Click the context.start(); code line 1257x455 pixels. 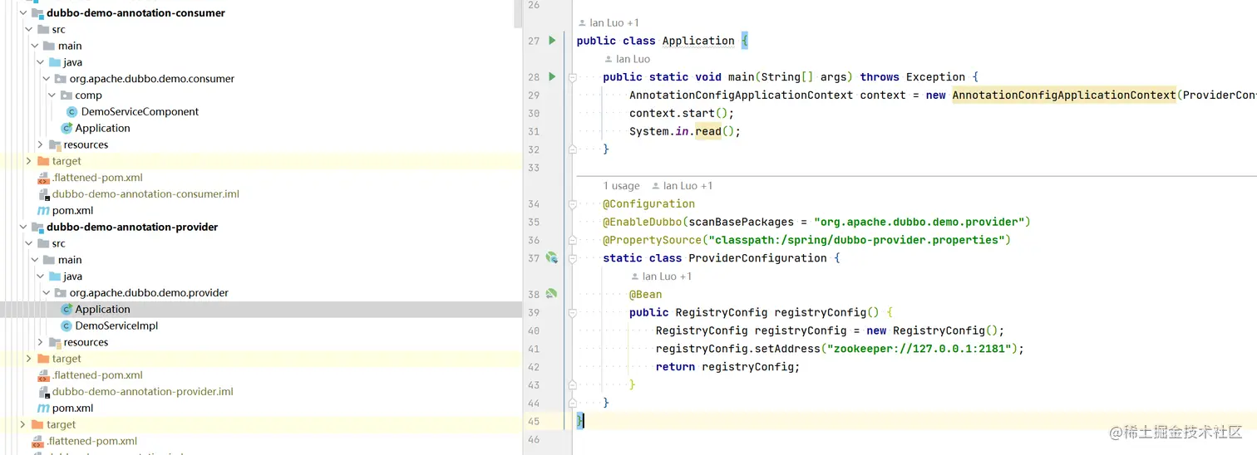click(682, 113)
